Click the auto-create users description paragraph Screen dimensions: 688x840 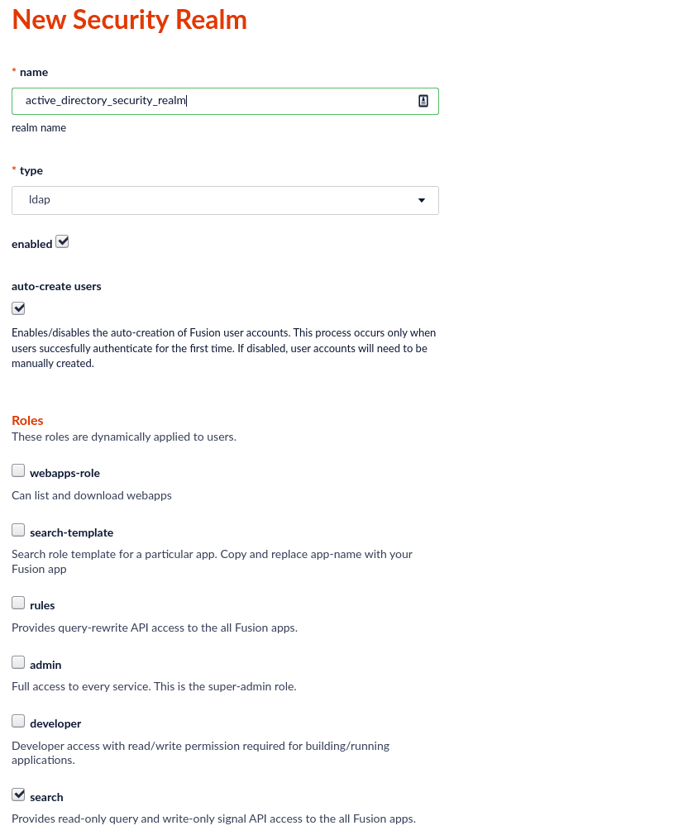tap(223, 348)
